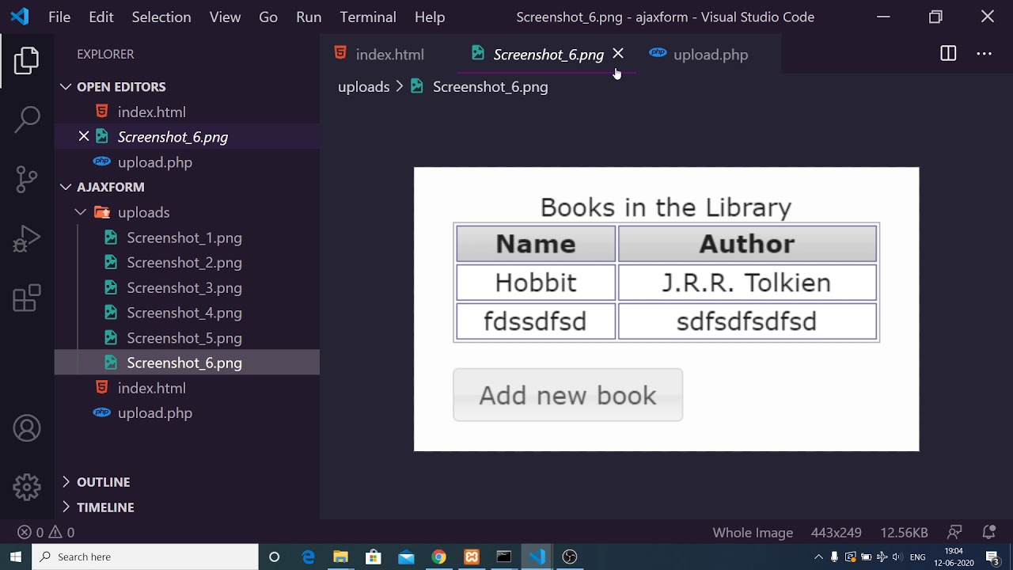Image resolution: width=1013 pixels, height=570 pixels.
Task: Open the Source Control view
Action: coord(27,179)
